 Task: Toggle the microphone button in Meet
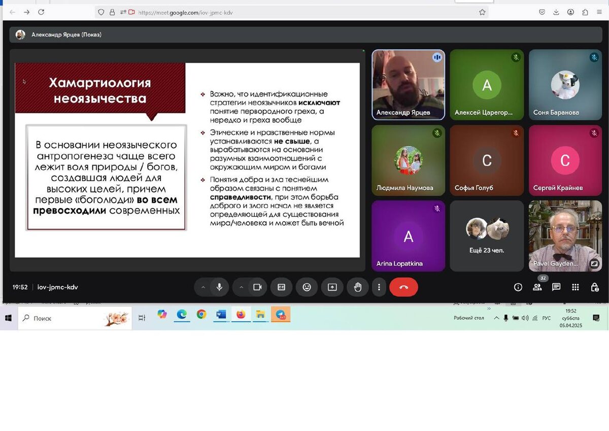tap(219, 287)
